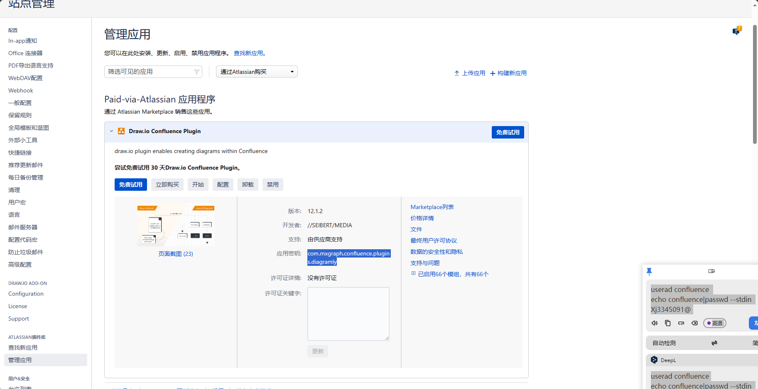Open the Marketplace列表 link

pos(432,207)
